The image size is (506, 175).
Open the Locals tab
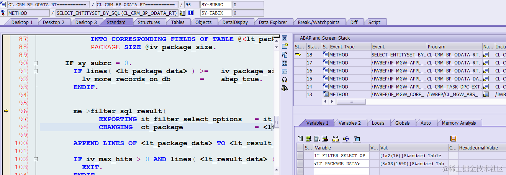coord(378,123)
